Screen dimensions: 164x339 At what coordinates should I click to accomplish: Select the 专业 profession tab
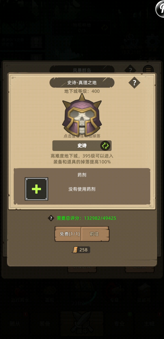(120, 324)
